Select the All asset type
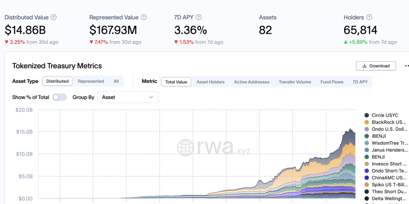The width and height of the screenshot is (409, 204). (x=116, y=81)
